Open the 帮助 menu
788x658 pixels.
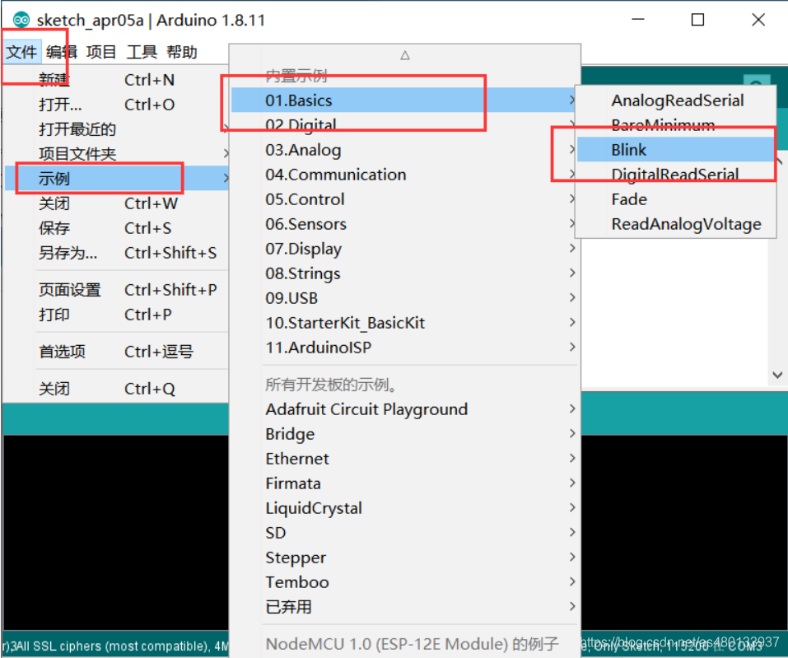[182, 52]
